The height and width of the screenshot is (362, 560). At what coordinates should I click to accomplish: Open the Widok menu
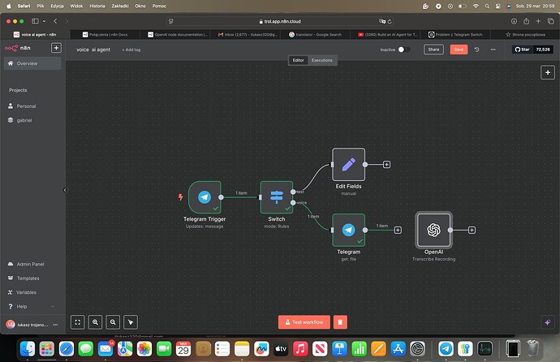tap(76, 6)
